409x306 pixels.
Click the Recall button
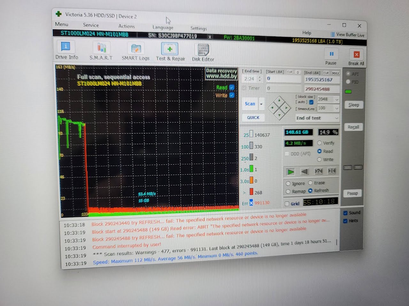[x=353, y=127]
